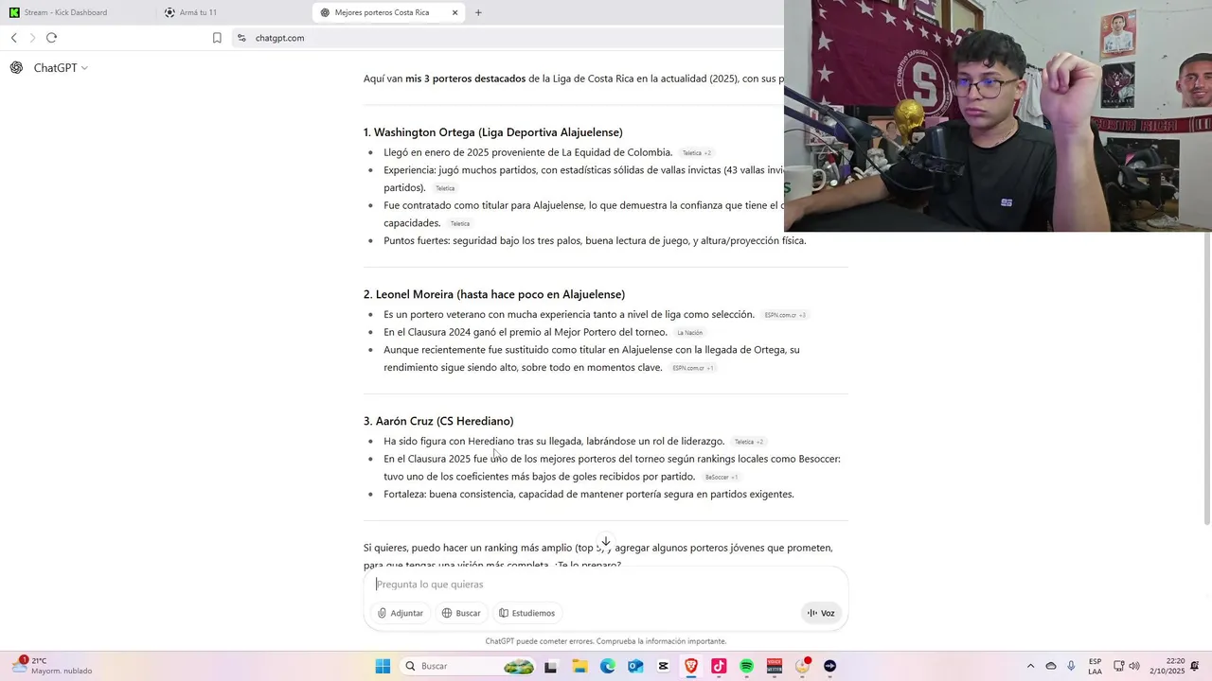
Task: Open Teletica source after 'partidos).'
Action: coord(445,188)
